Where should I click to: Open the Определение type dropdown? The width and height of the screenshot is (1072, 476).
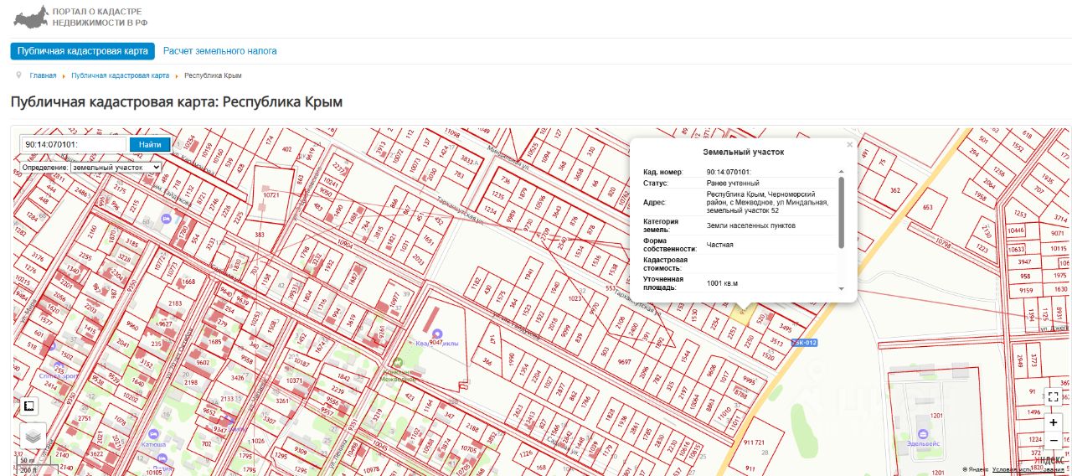click(x=116, y=167)
